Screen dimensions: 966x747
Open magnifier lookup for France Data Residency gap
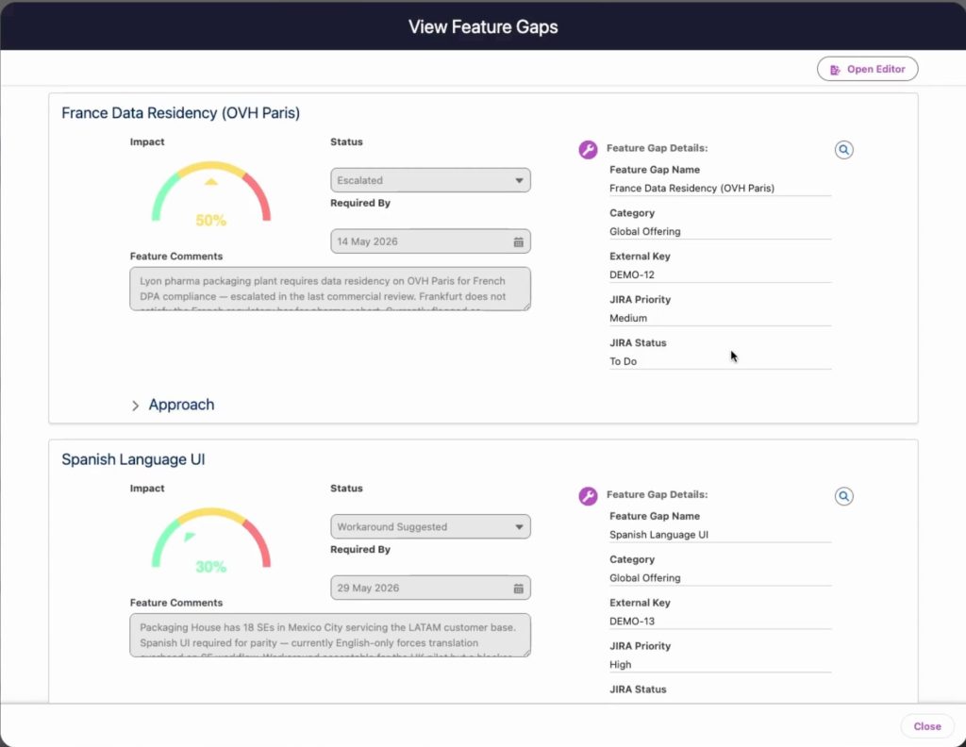843,150
